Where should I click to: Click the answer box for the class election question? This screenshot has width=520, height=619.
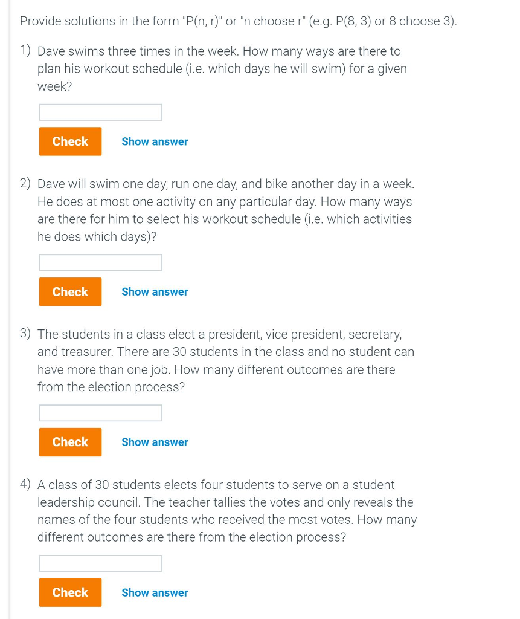(100, 413)
